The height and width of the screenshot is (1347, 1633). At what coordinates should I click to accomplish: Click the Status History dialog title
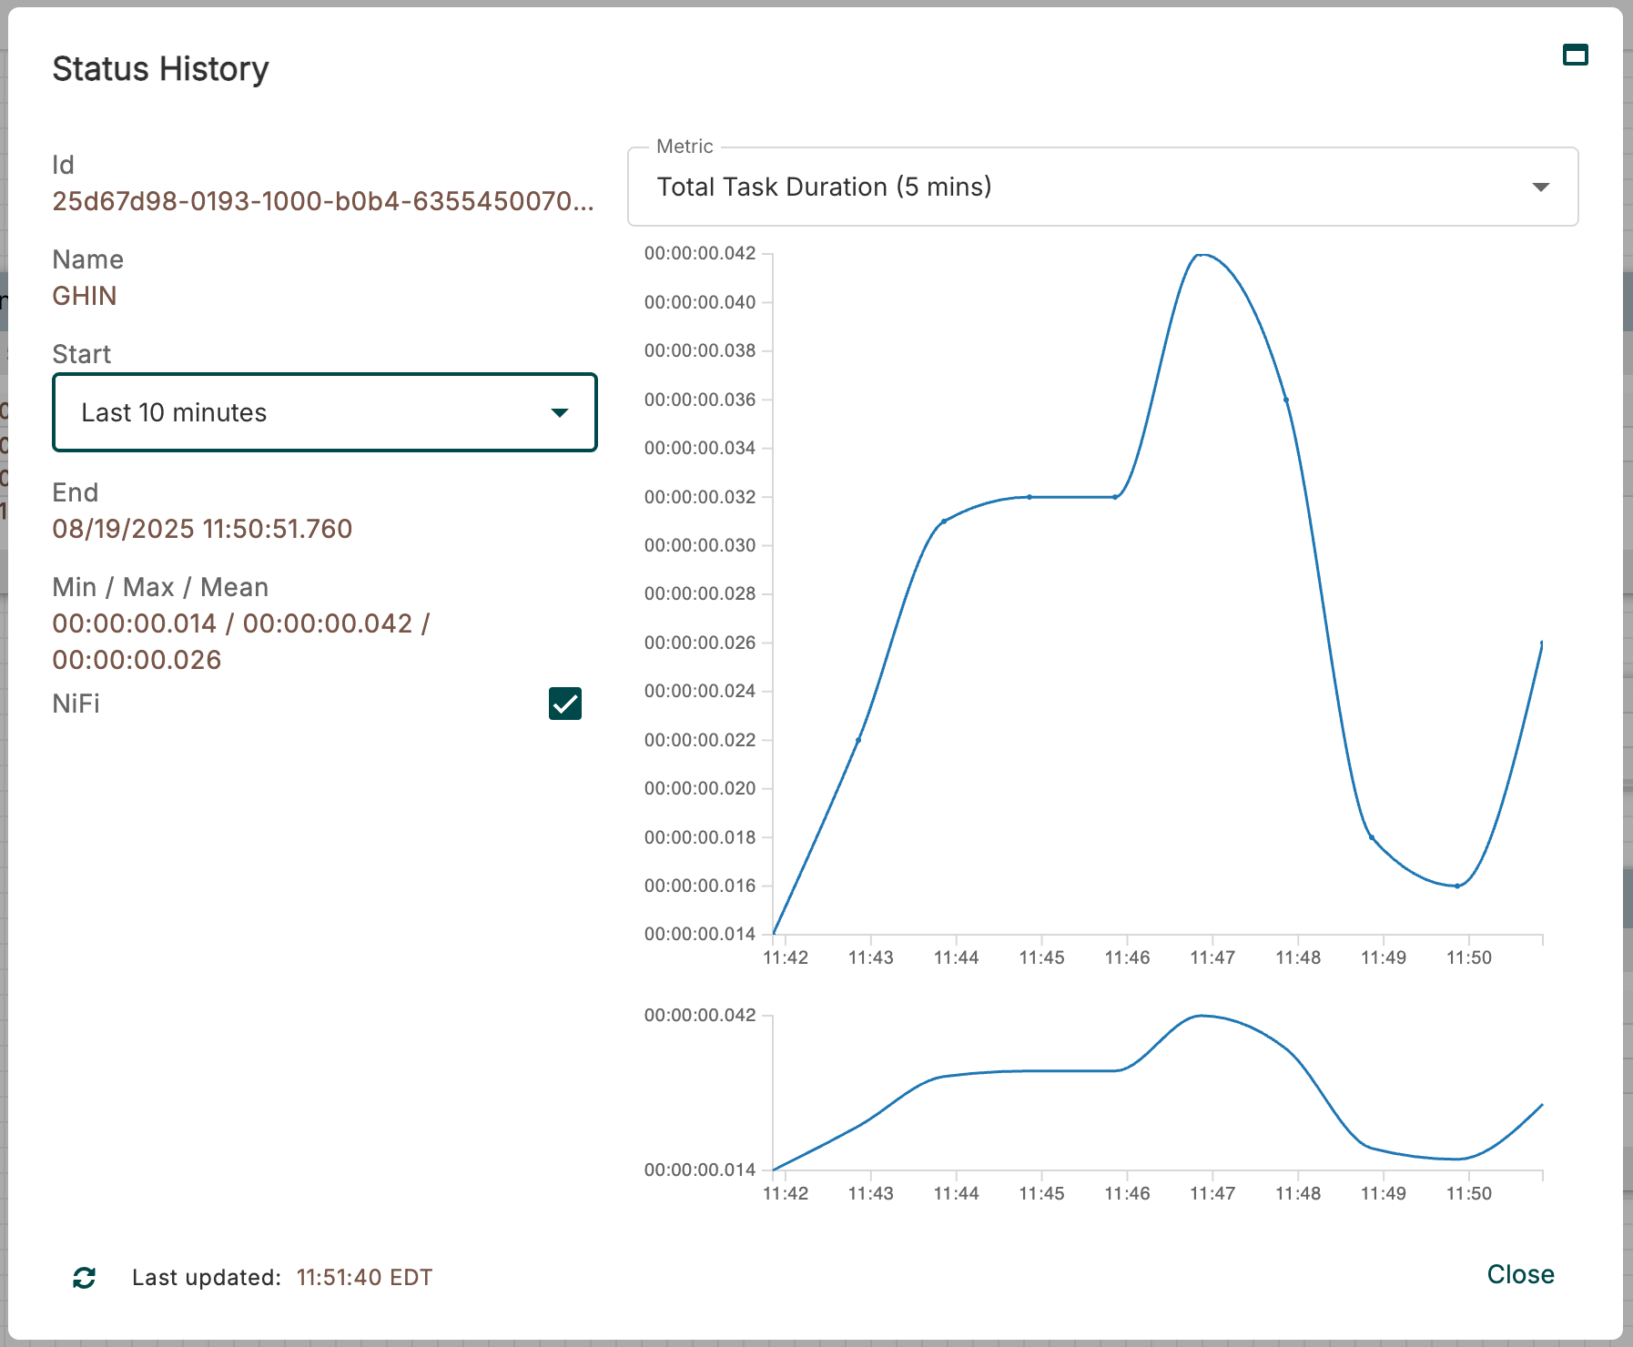click(x=160, y=69)
